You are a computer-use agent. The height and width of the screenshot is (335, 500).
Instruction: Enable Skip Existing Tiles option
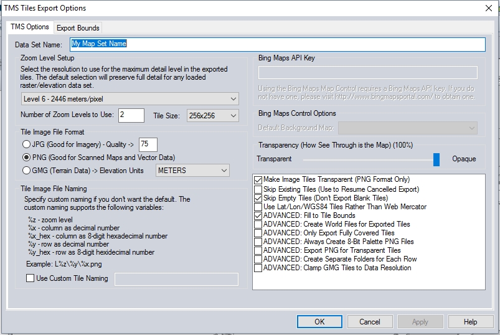258,189
